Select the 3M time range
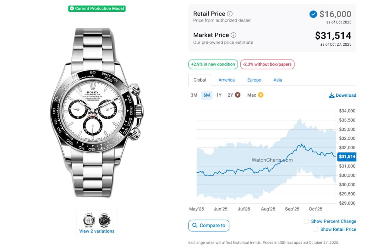 [x=194, y=95]
